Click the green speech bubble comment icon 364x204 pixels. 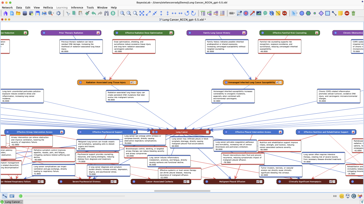pyautogui.click(x=265, y=13)
